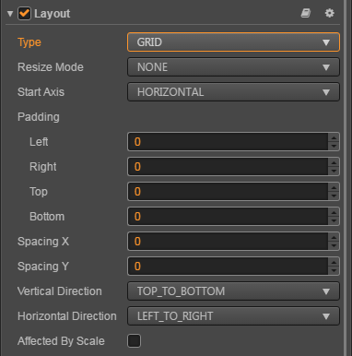Open the Start Axis dropdown showing HORIZONTAL

[x=233, y=92]
